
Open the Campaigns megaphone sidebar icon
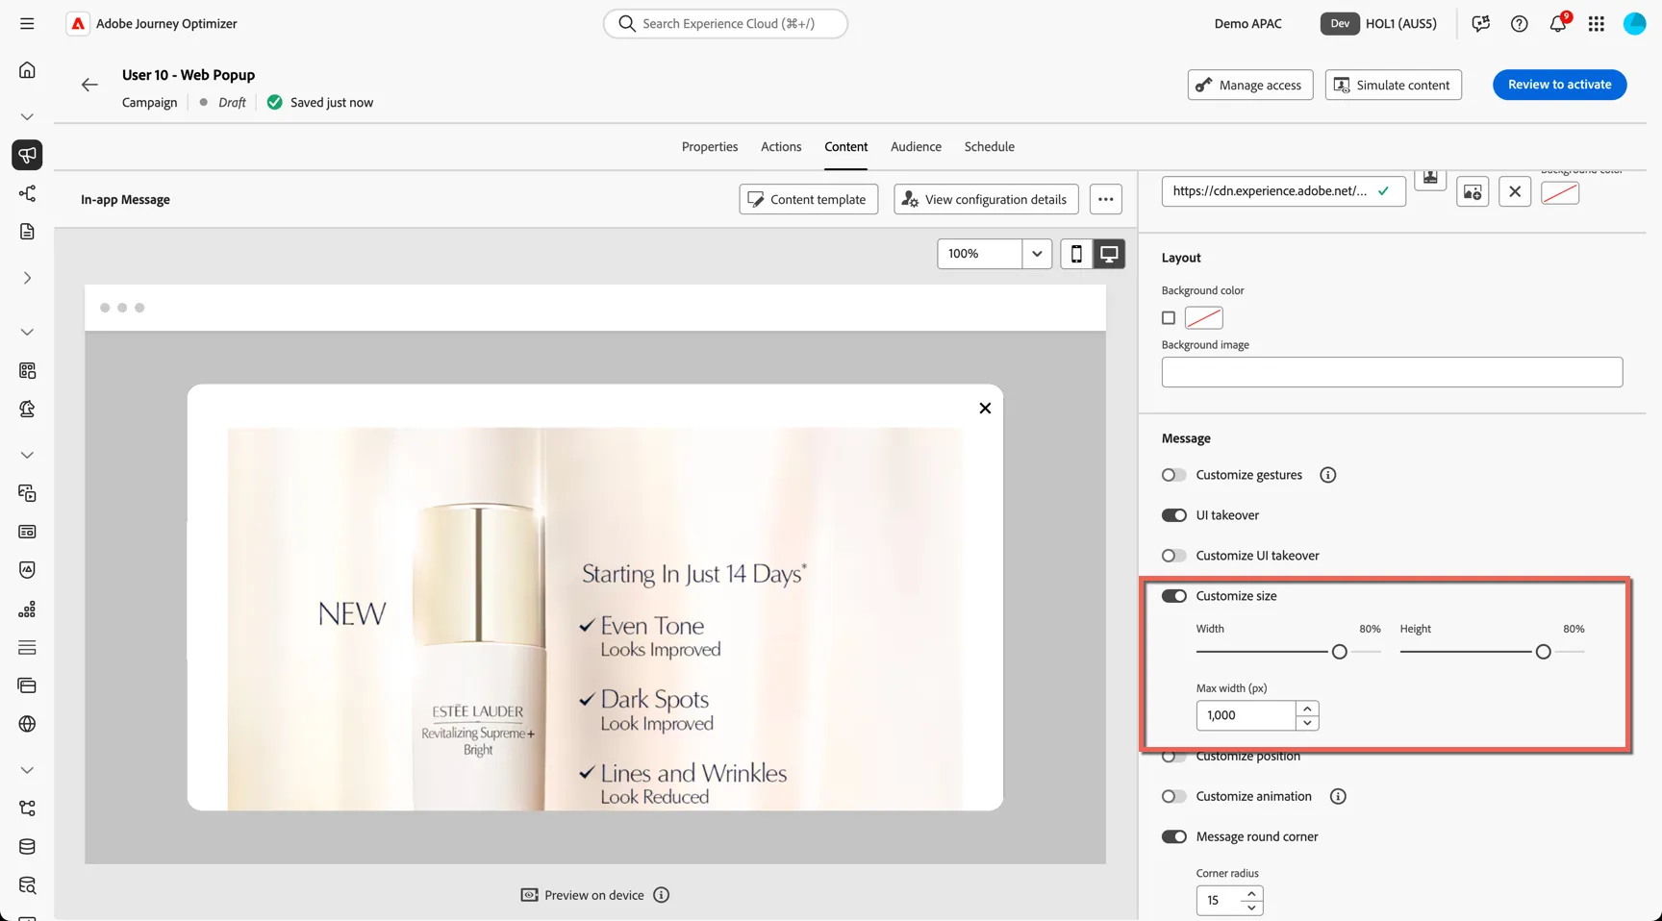tap(27, 155)
